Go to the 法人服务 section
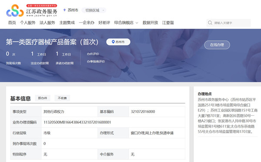Viewport: 261px width, 162px height. (x=47, y=23)
